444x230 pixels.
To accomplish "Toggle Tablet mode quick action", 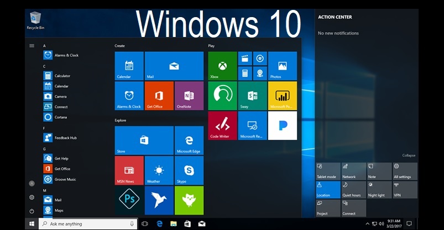I will coord(328,171).
